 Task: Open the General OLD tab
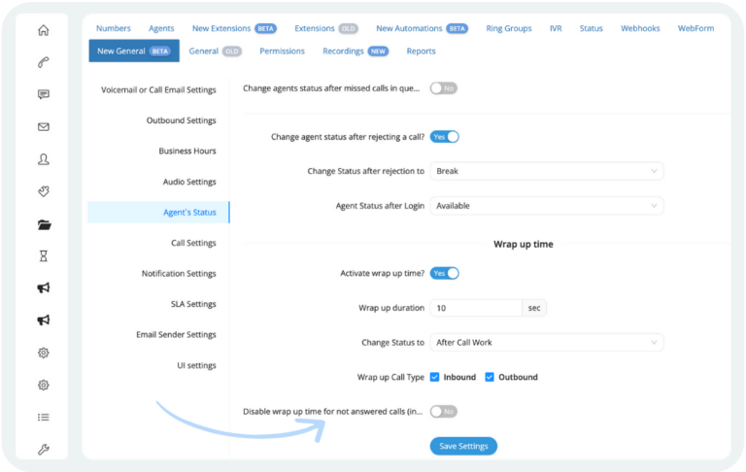tap(215, 51)
